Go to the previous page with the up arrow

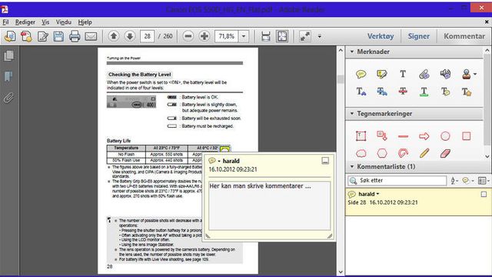click(114, 36)
